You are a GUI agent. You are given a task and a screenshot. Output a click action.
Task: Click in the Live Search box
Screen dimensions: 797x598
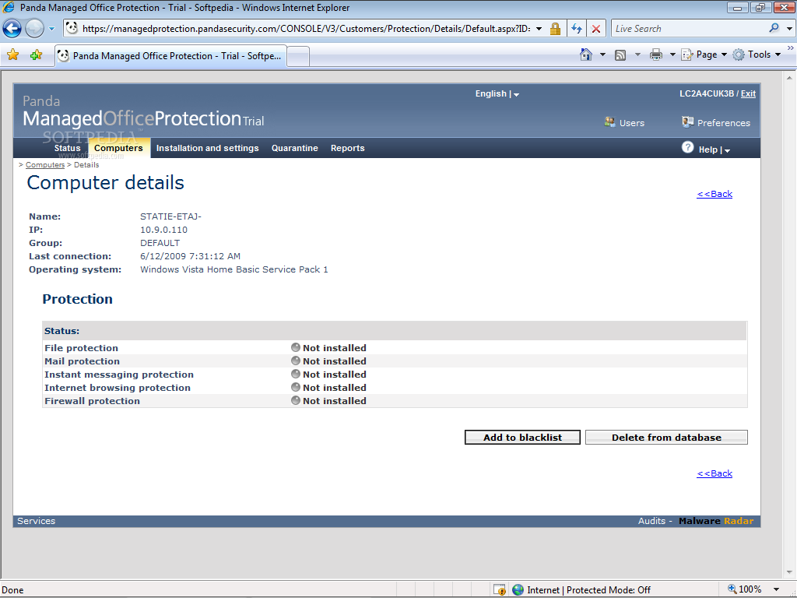pyautogui.click(x=689, y=29)
